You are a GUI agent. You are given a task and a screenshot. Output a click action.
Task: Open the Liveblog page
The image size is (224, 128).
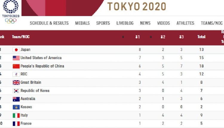(x=125, y=23)
